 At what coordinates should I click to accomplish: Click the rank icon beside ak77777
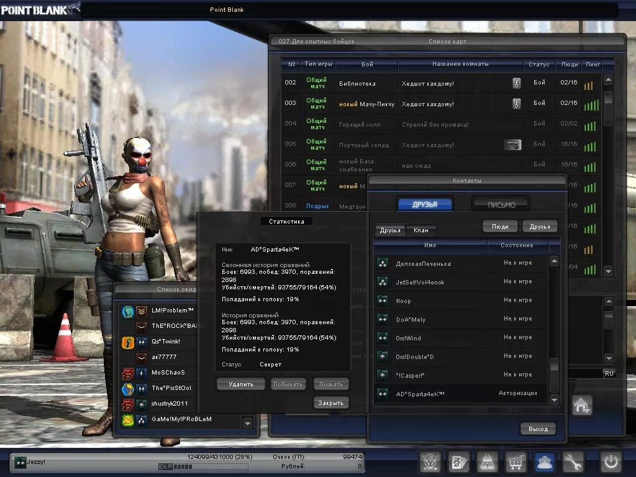tap(142, 358)
